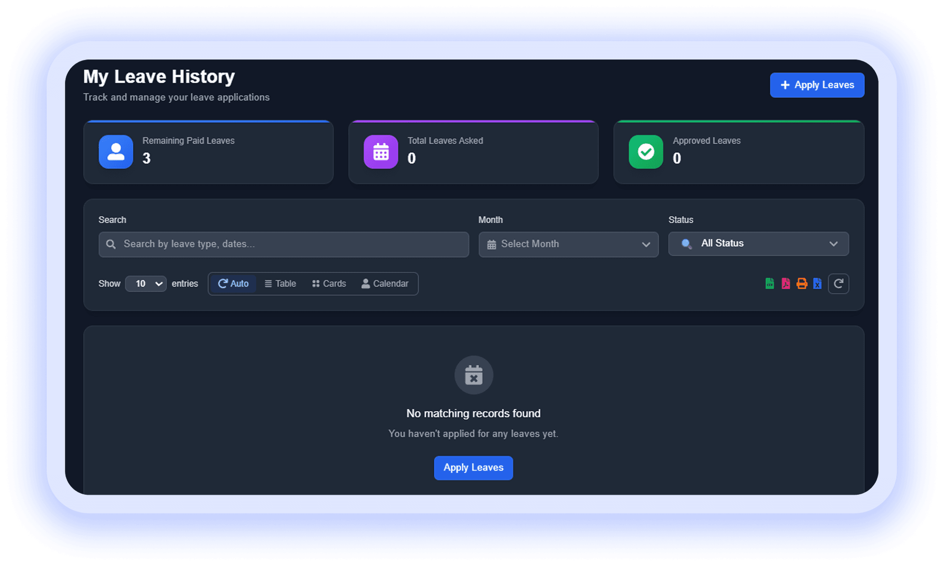Screen dimensions: 944x566
Task: Click the Remaining Paid Leaves card
Action: 208,152
